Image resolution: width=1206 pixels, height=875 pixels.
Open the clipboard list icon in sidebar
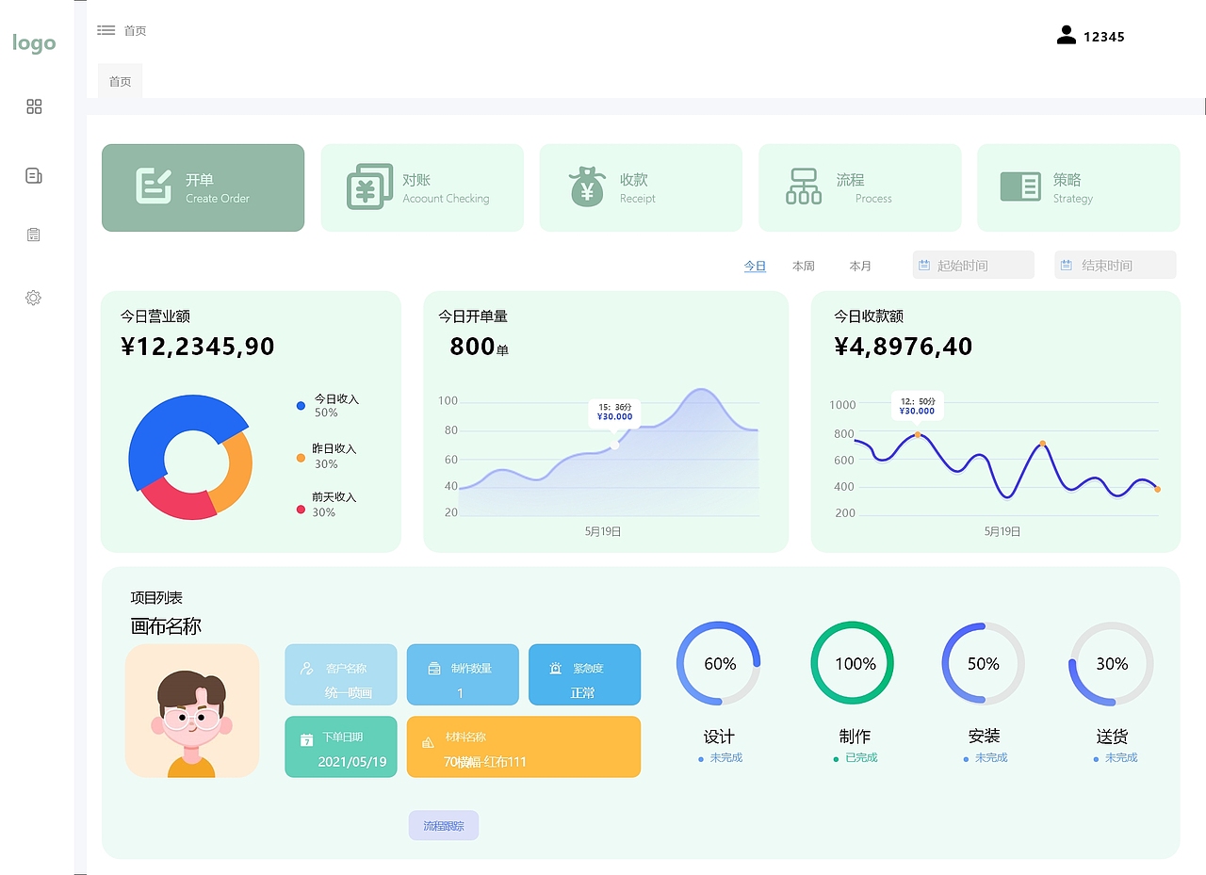click(34, 235)
